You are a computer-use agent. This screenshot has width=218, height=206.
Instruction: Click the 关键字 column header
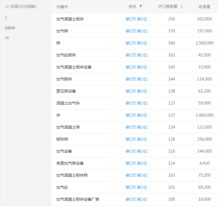click(62, 6)
